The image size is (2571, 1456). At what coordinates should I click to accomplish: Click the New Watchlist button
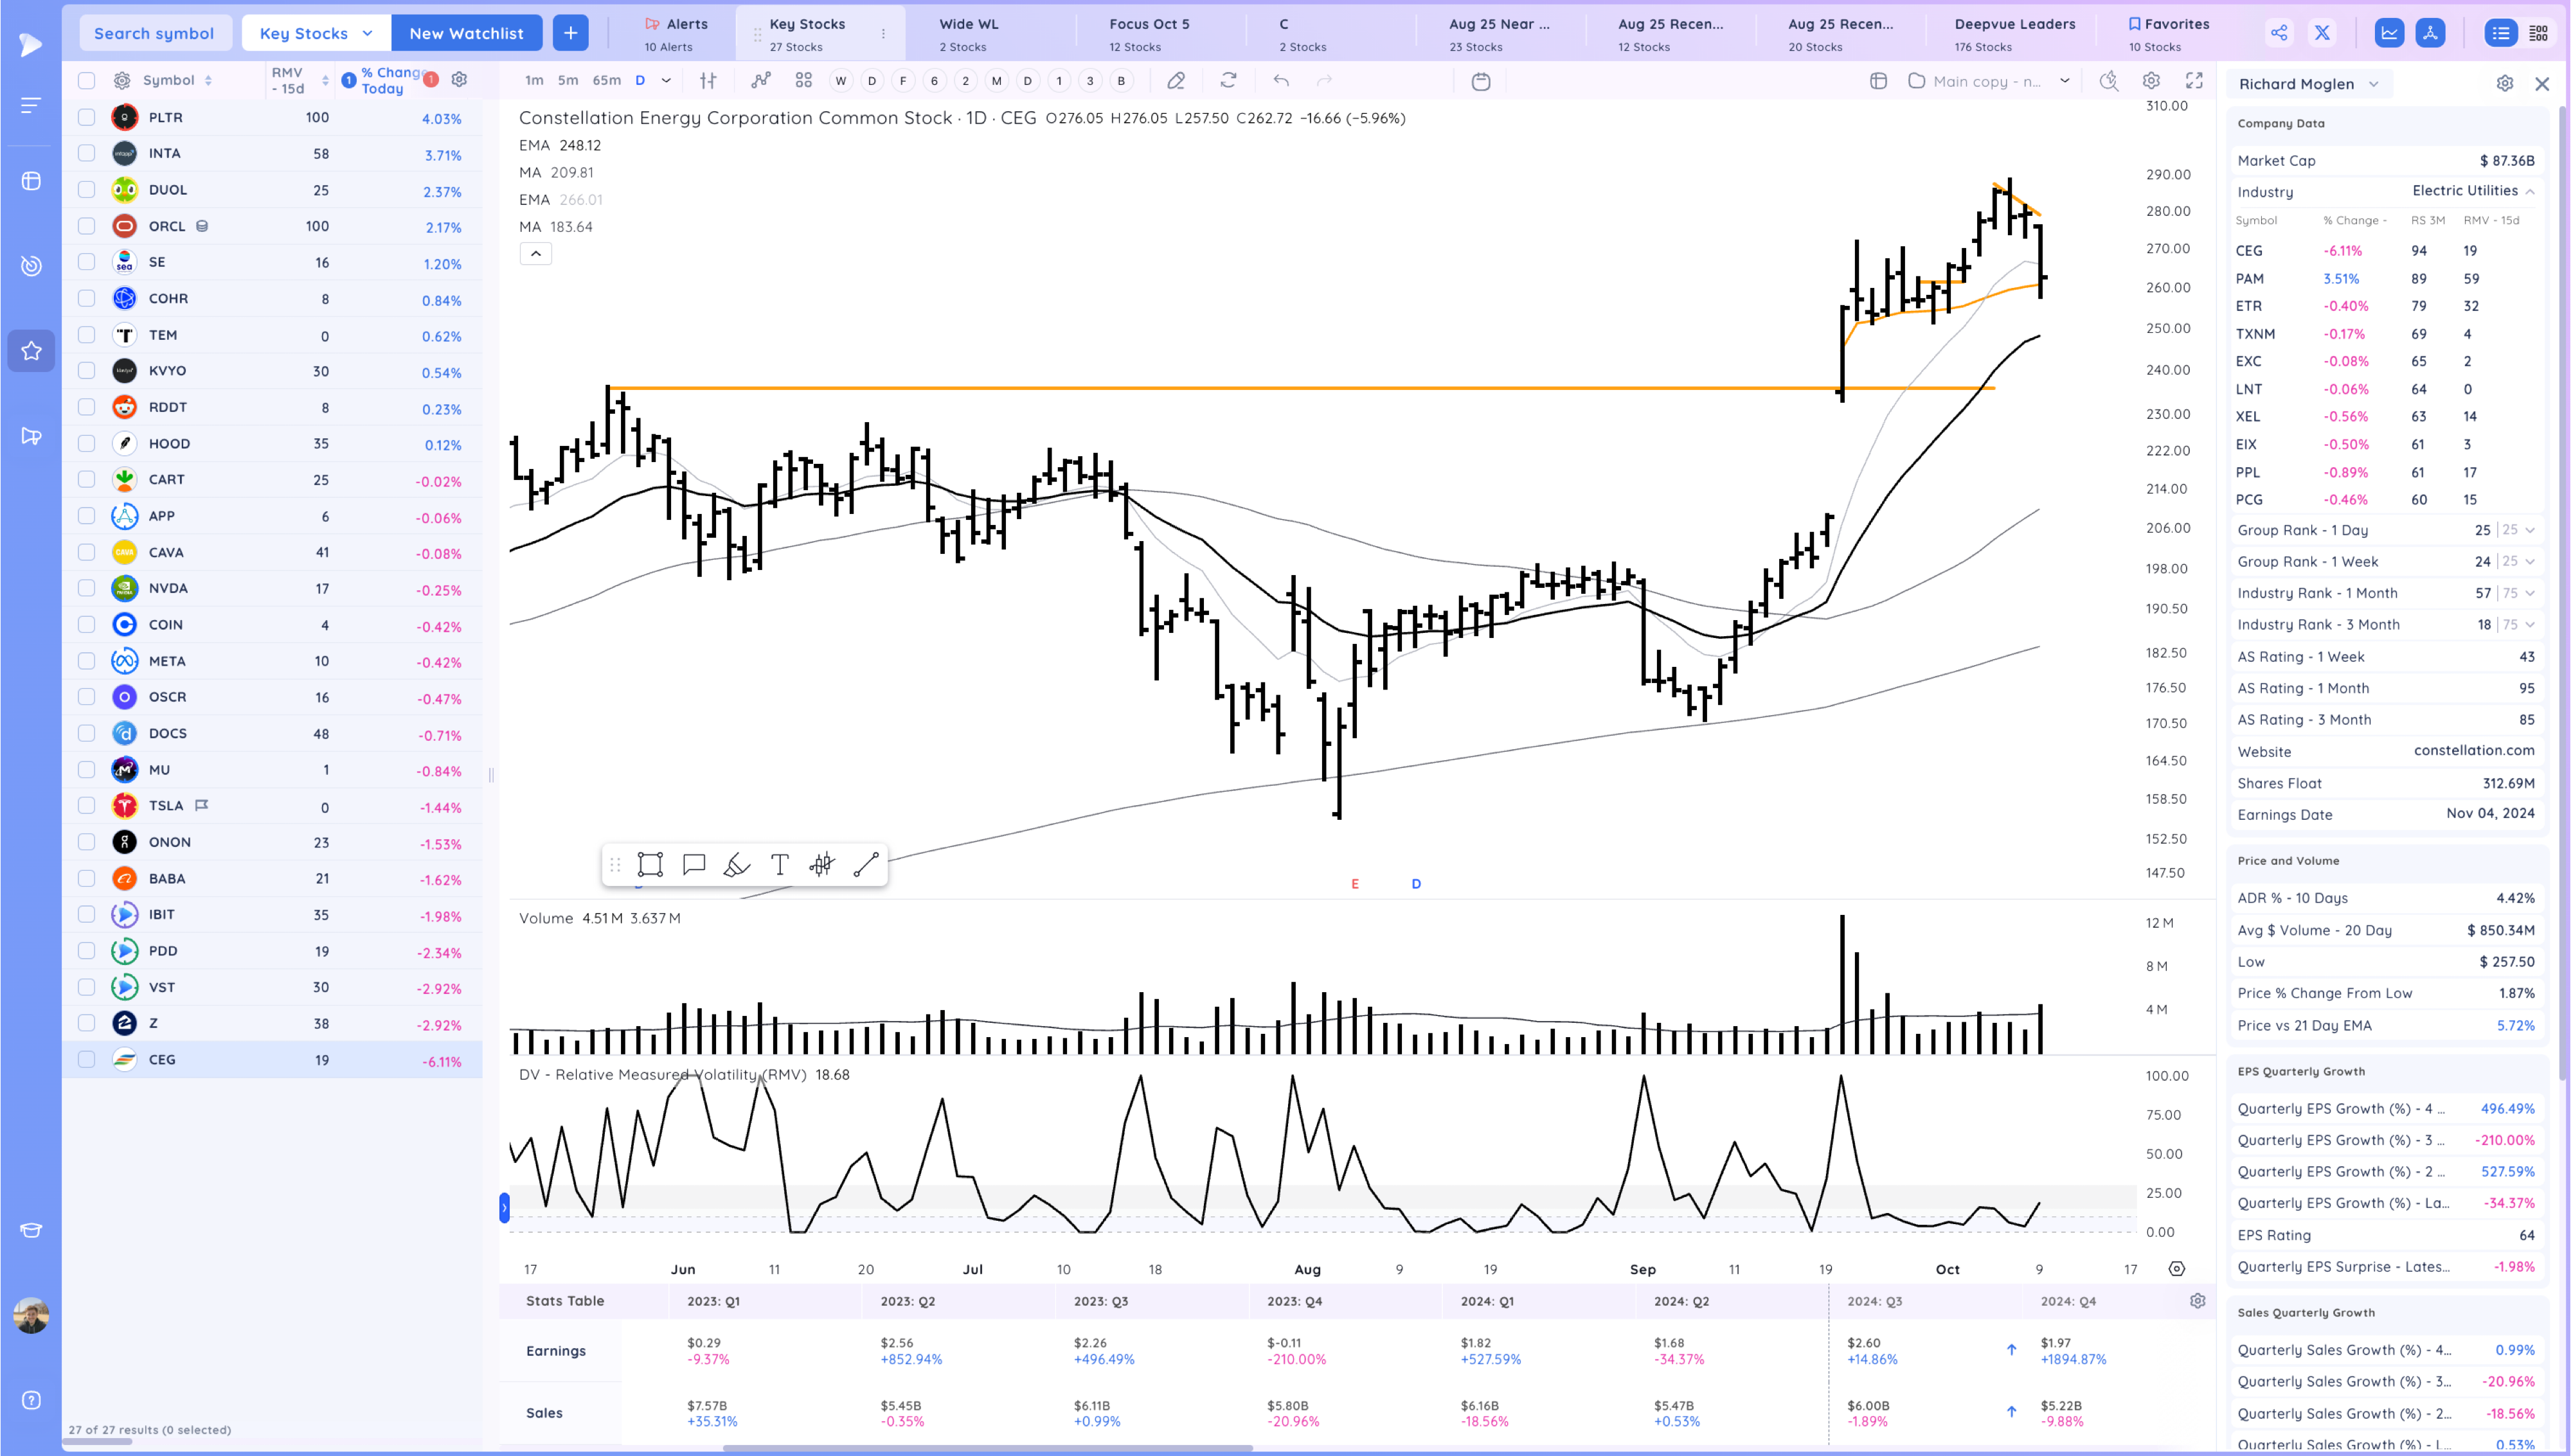tap(466, 33)
